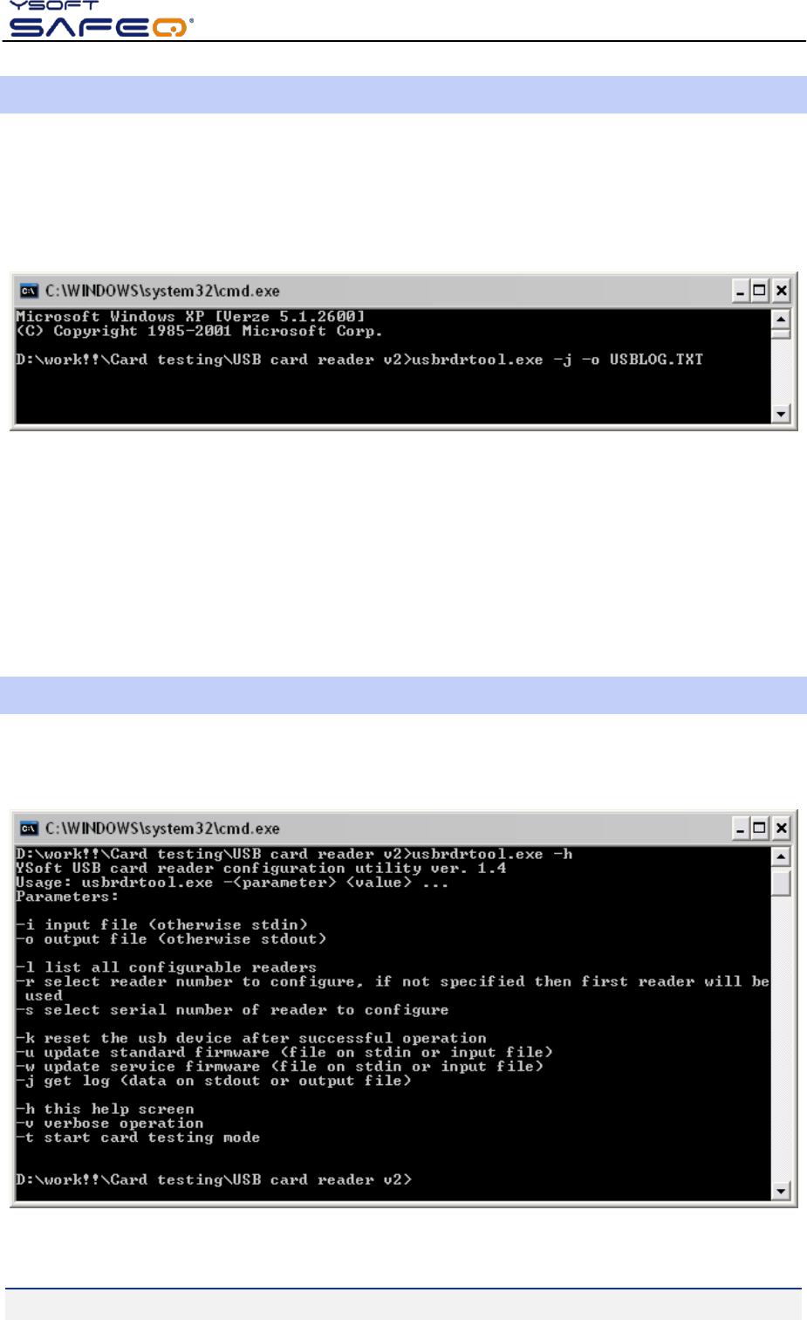This screenshot has width=807, height=1320.
Task: Click the upper console's scroll down arrow
Action: (x=781, y=414)
